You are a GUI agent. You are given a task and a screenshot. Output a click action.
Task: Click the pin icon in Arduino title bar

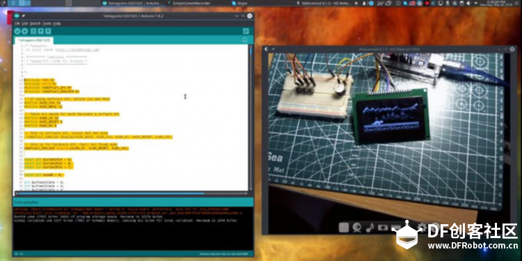pyautogui.click(x=23, y=15)
